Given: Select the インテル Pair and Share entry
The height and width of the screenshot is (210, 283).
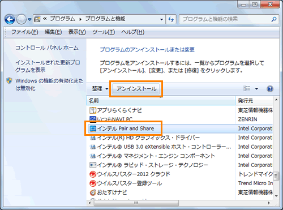Looking at the screenshot, I should 125,128.
